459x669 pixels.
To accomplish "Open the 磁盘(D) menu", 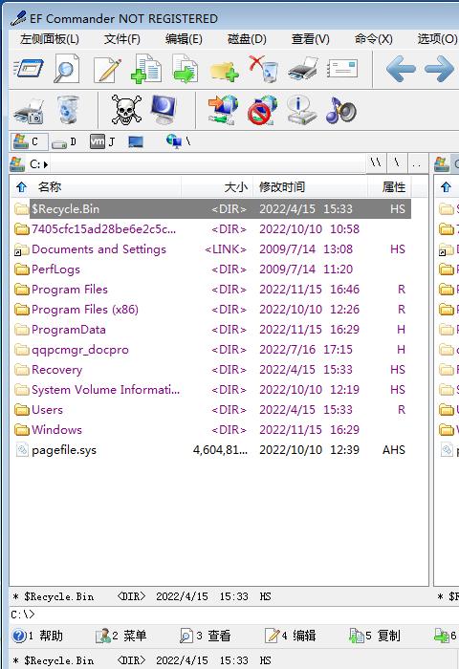I will (247, 39).
